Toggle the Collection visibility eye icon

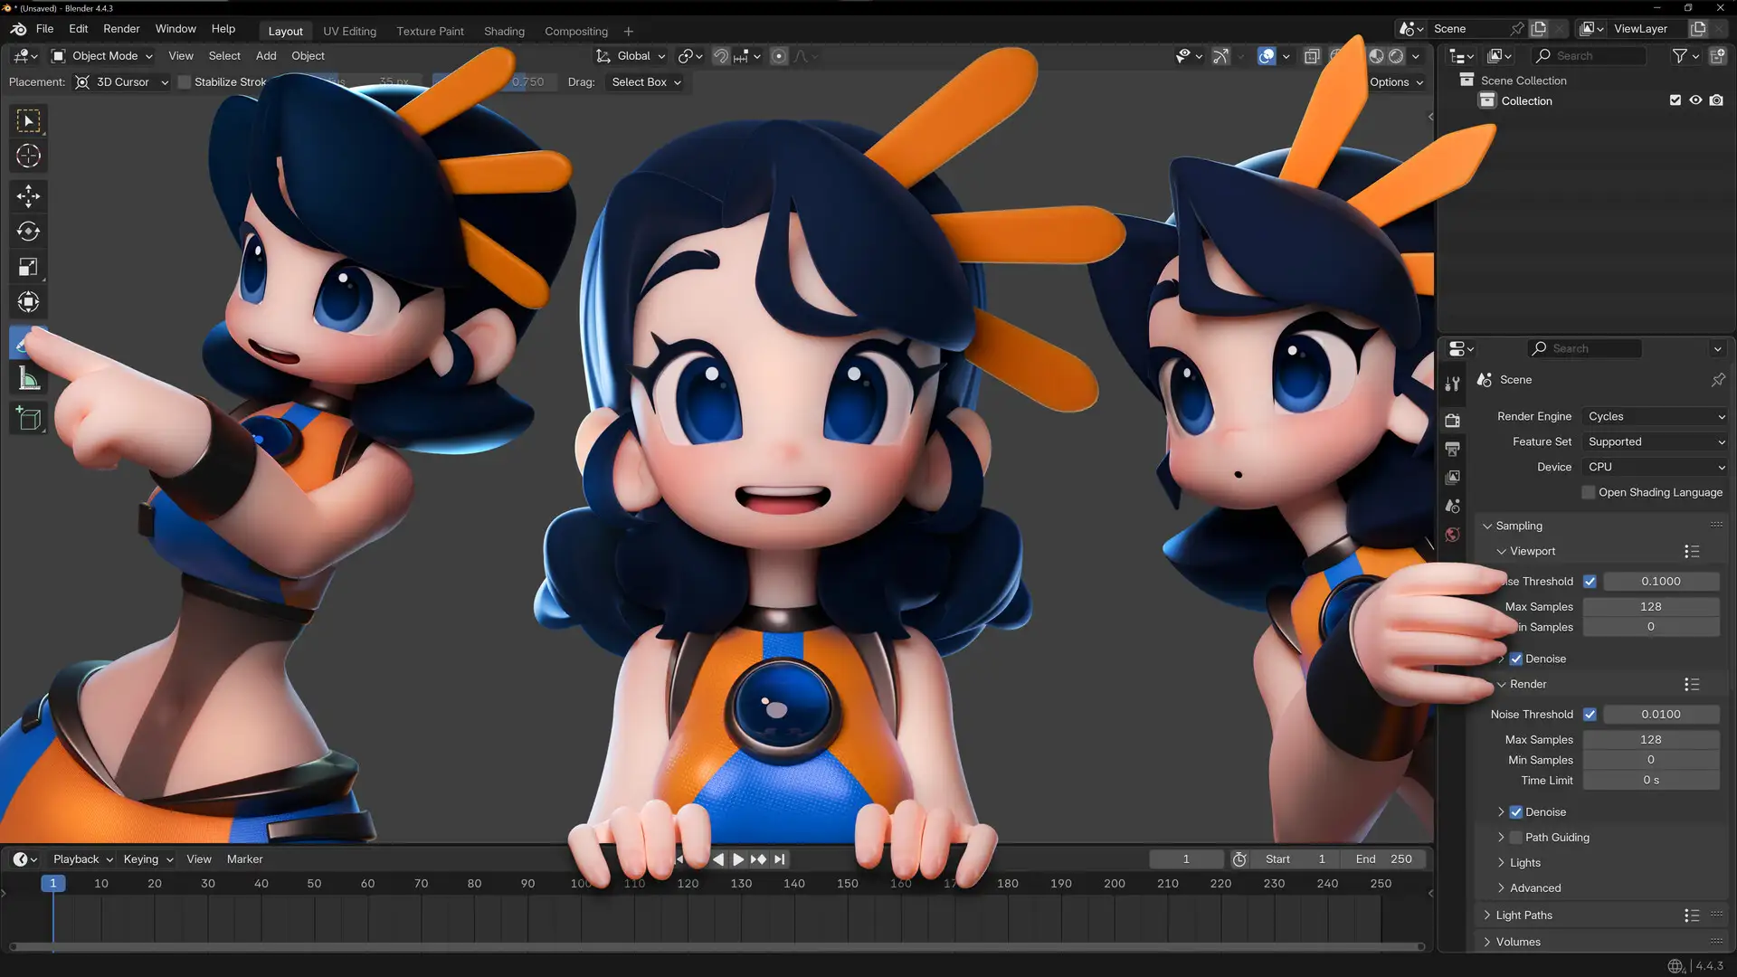[1695, 100]
